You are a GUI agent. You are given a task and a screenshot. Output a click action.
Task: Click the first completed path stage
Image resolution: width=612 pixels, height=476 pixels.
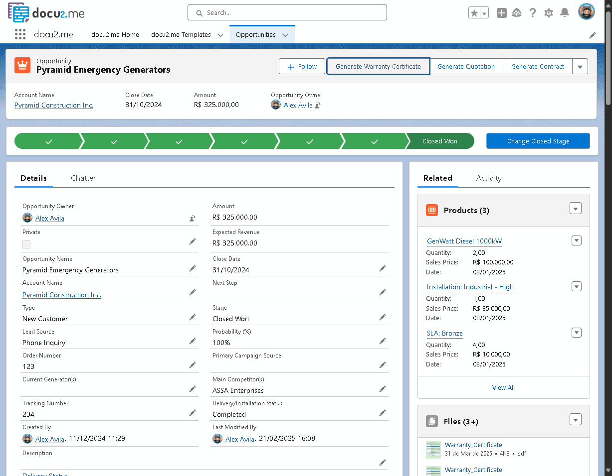pyautogui.click(x=48, y=141)
